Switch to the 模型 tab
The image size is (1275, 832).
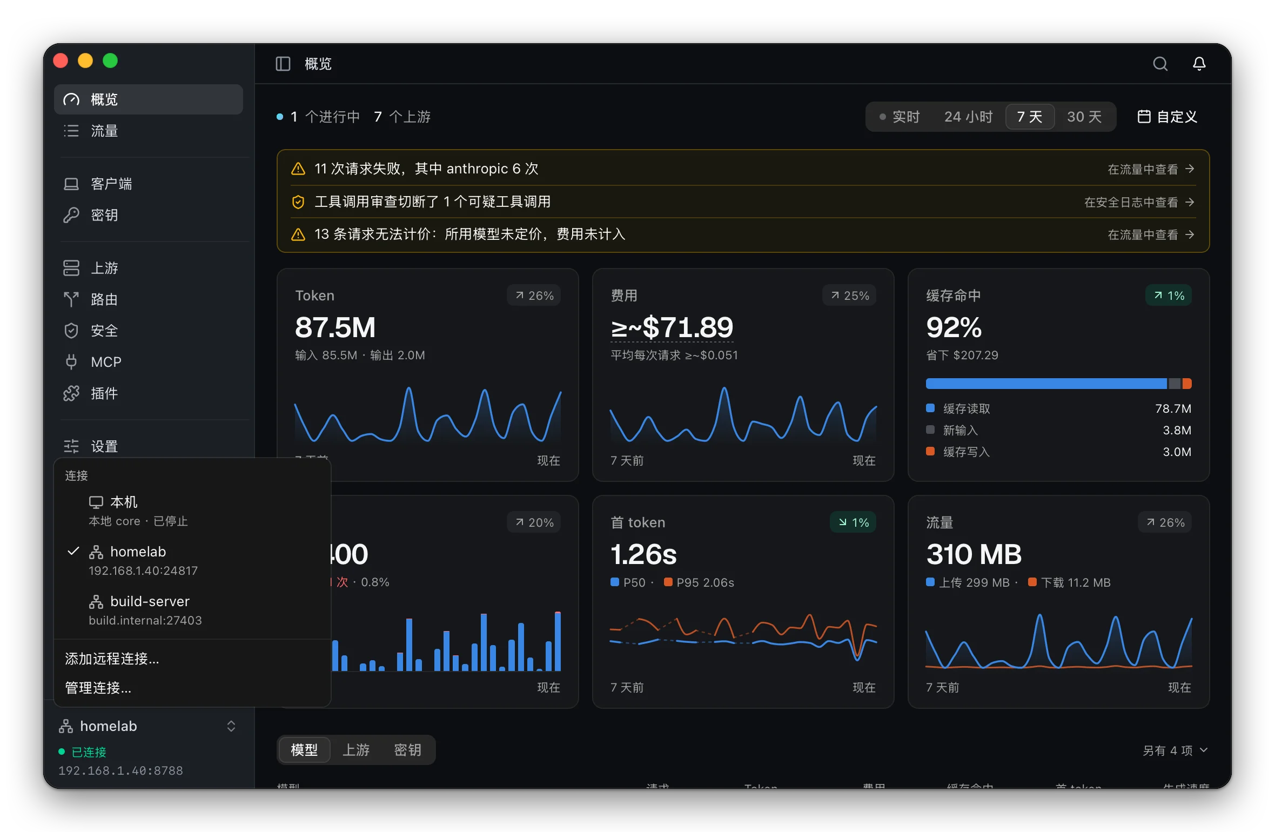click(304, 750)
